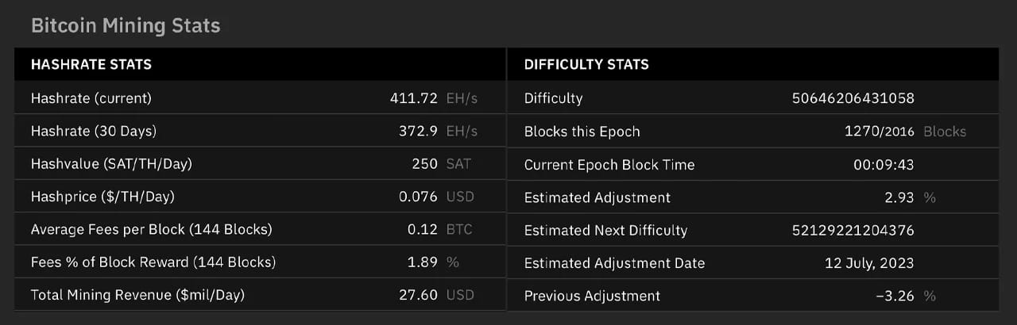Click the Hashprice ($/TH/Day) label
Viewport: 1017px width, 325px height.
click(102, 197)
